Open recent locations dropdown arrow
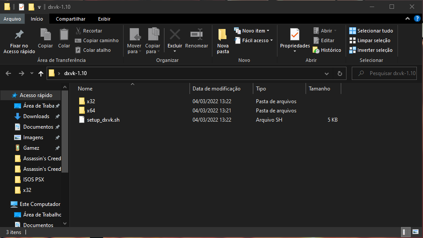The image size is (423, 238). point(32,73)
